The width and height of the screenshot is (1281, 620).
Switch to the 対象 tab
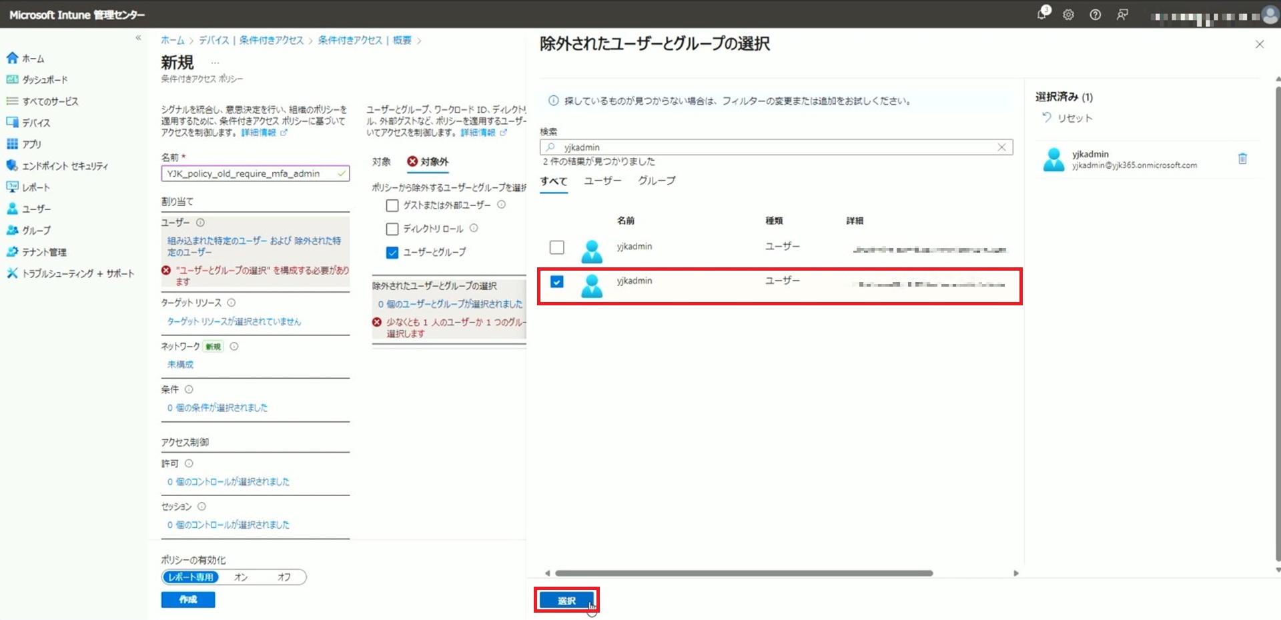pyautogui.click(x=382, y=162)
